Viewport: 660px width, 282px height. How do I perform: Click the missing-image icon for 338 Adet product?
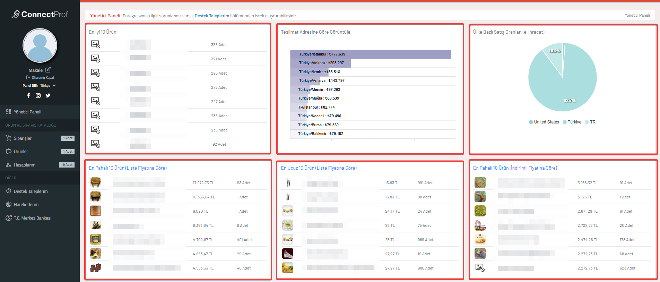tap(96, 44)
